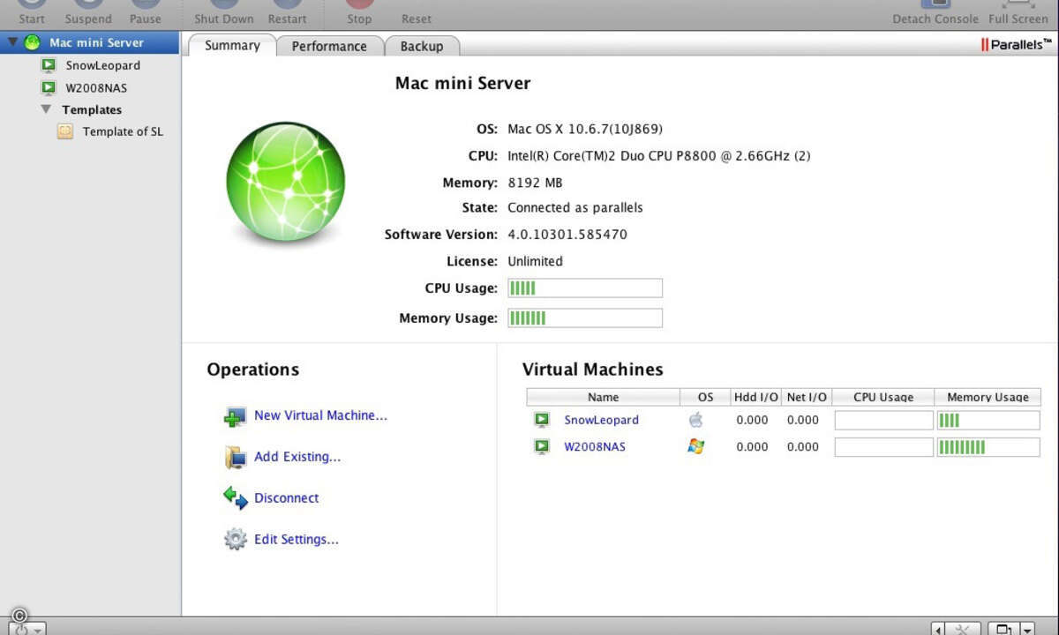Click Suspend in the toolbar
Viewport: 1059px width, 635px height.
click(x=88, y=12)
